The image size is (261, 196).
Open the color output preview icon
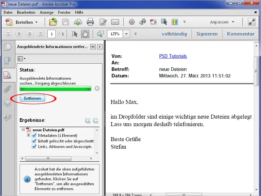(175, 22)
